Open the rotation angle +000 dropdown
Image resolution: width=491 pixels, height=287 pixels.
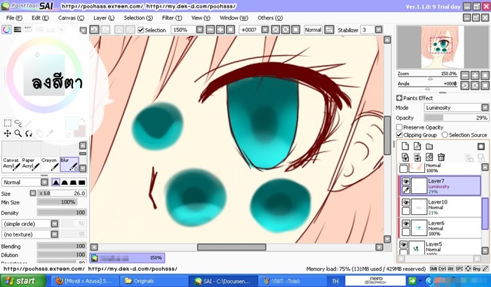[x=265, y=29]
